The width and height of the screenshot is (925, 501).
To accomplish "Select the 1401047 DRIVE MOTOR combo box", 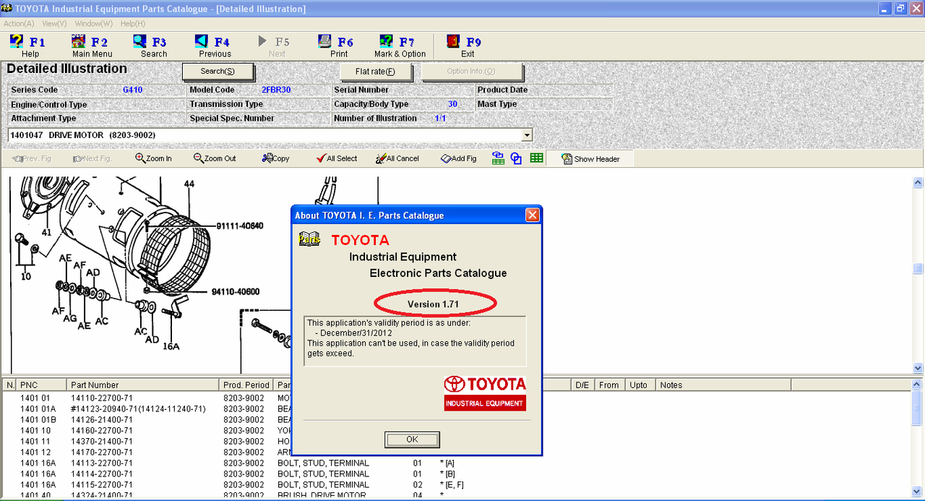I will click(x=270, y=135).
